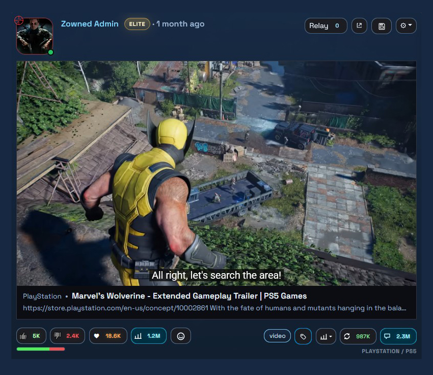Open the Zowned Admin username link

(90, 24)
